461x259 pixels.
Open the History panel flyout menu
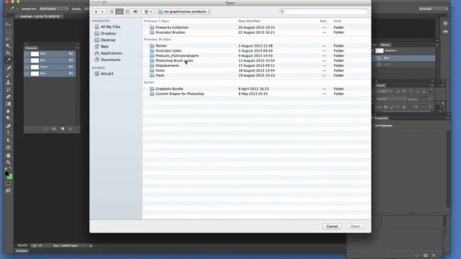[437, 45]
